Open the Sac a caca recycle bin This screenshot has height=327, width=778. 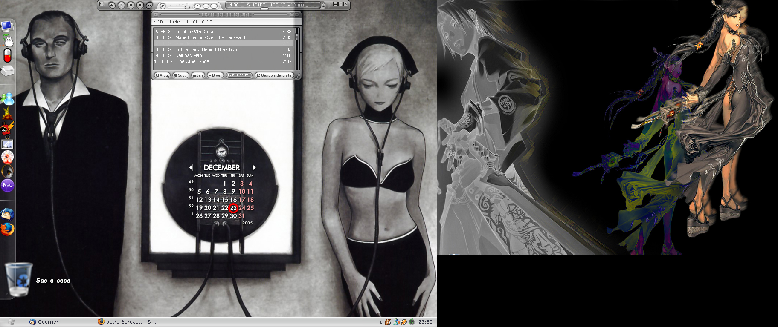[18, 279]
